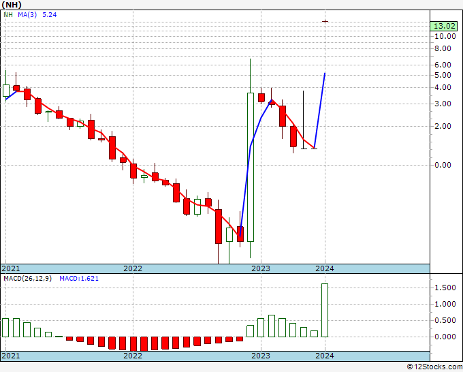The image size is (463, 372).
Task: Click the 4.00 price axis label
Action: coord(443,87)
